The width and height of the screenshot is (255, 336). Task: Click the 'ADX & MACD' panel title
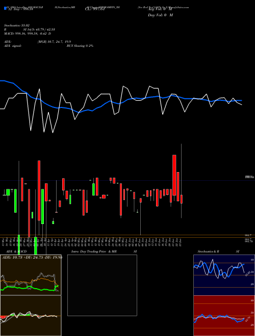(x=16, y=251)
